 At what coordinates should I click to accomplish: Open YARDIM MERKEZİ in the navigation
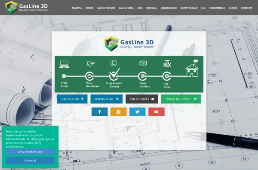217,8
